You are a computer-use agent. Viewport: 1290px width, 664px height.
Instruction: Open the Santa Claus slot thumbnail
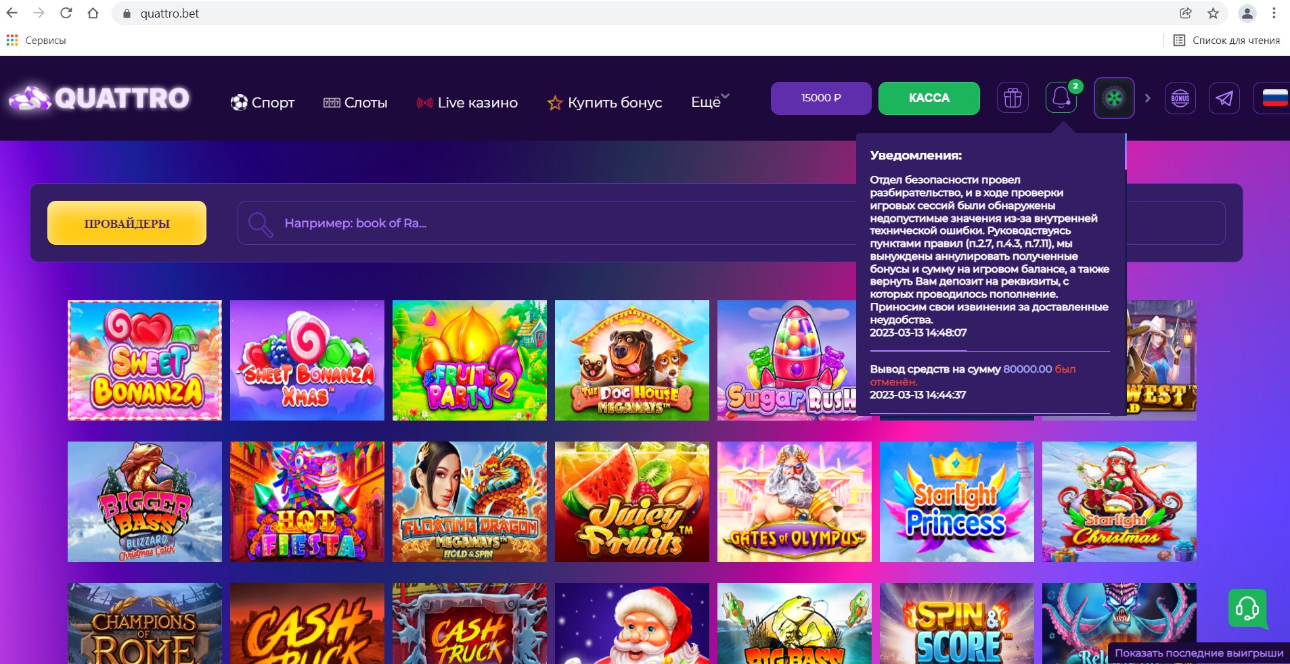[x=632, y=623]
